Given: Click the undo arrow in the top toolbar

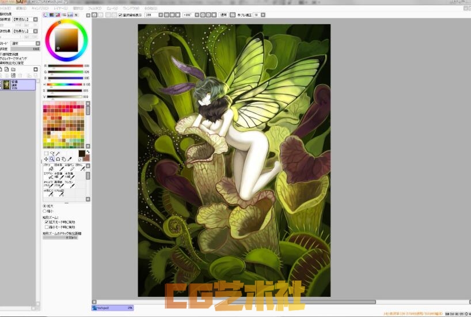Looking at the screenshot, I should [94, 15].
